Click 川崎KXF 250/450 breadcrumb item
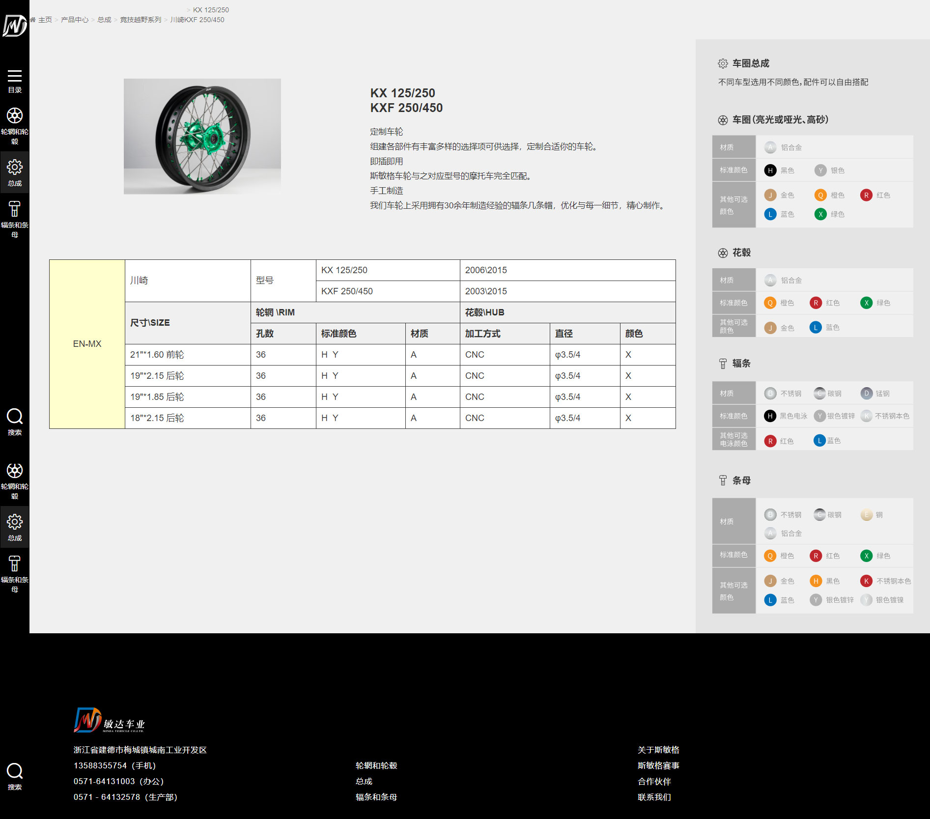930x819 pixels. 197,20
